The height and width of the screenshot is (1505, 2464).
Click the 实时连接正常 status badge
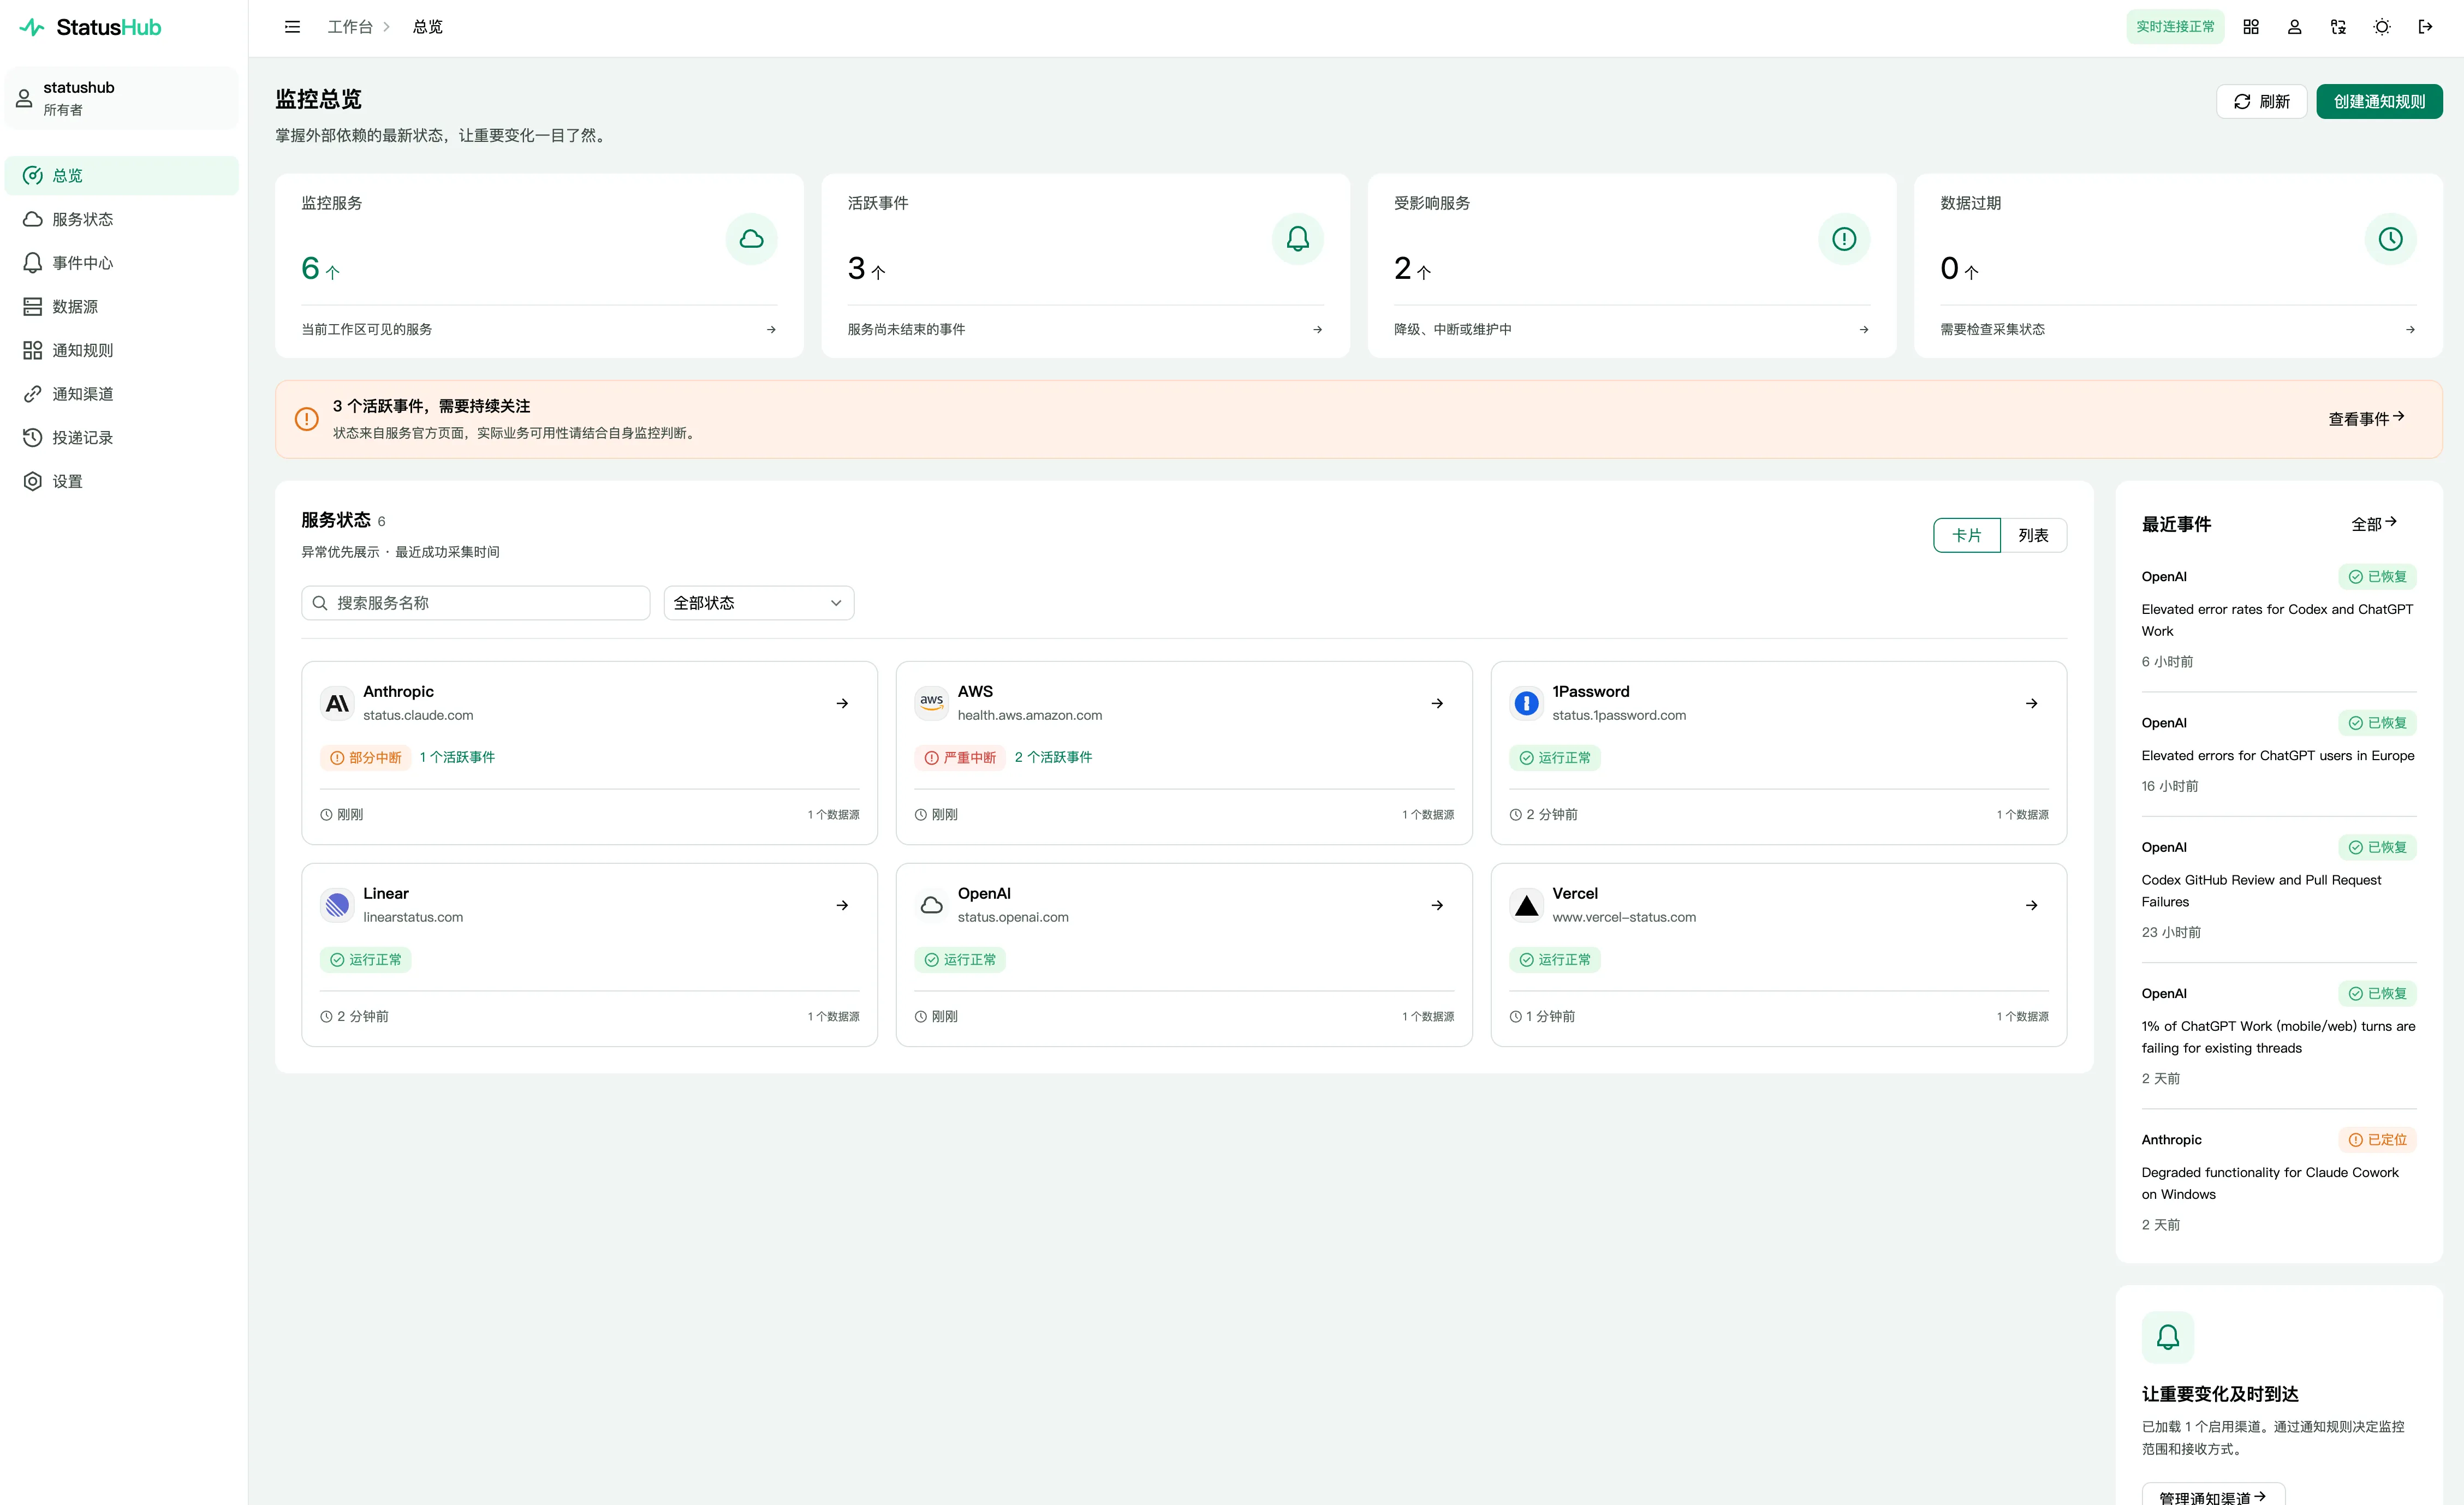coord(2175,27)
